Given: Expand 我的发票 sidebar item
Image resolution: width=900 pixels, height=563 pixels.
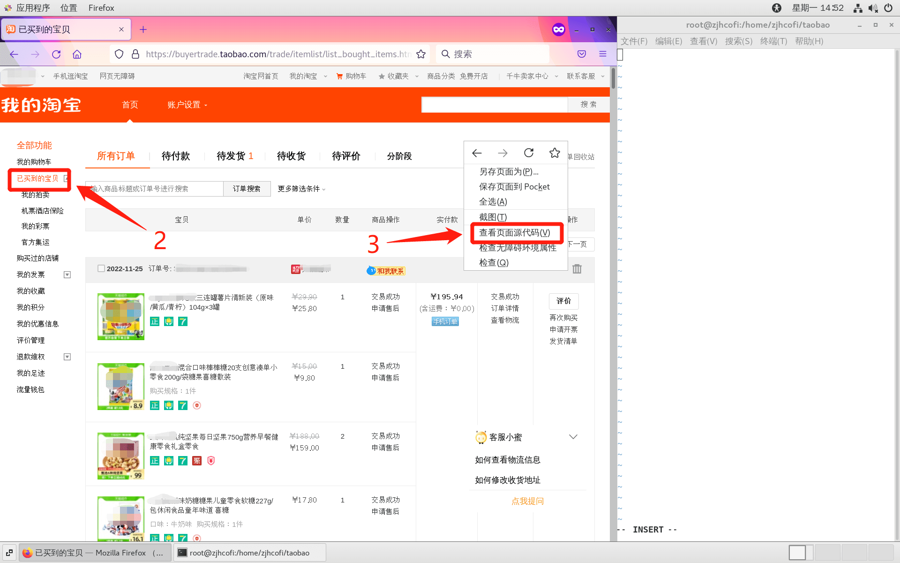Looking at the screenshot, I should 67,275.
